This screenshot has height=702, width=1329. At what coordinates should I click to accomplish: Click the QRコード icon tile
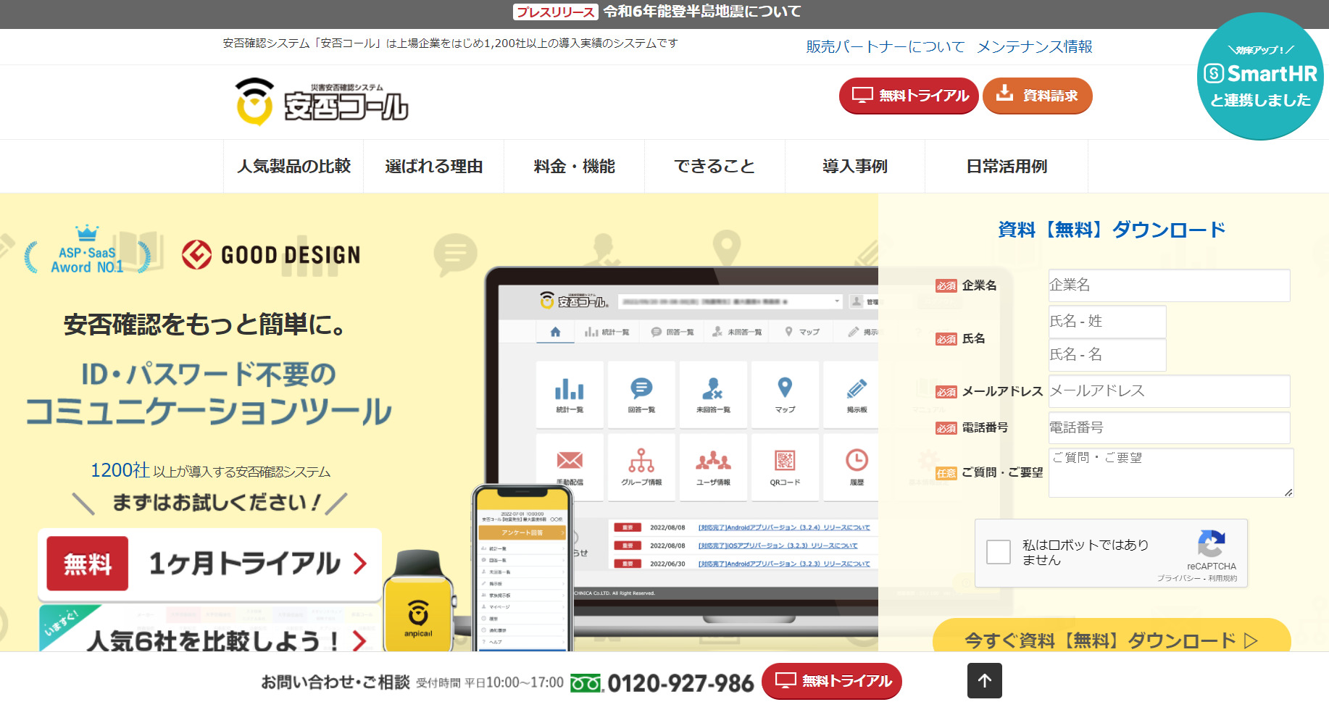[785, 467]
